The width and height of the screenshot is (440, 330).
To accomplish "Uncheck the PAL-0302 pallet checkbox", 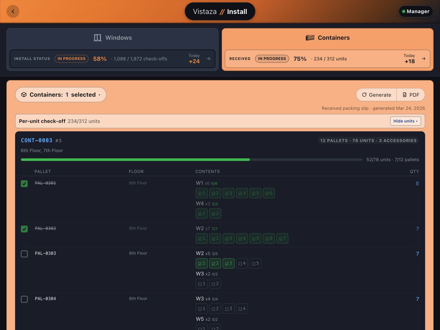I will pos(24,229).
